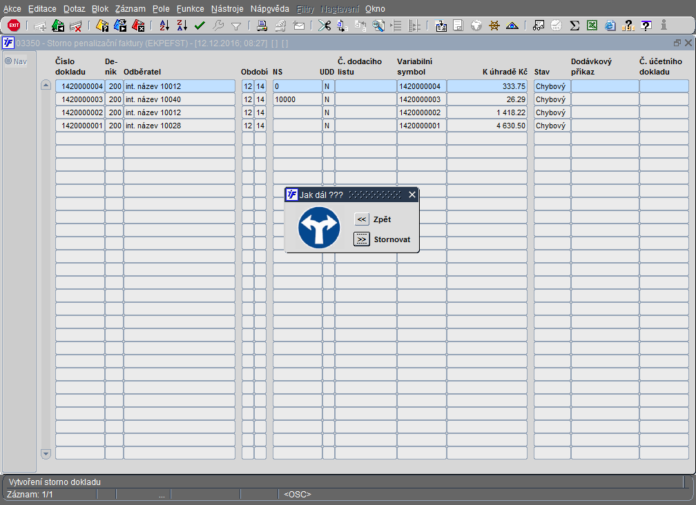Click the scissors cut icon
Viewport: 696px width, 505px height.
[325, 26]
